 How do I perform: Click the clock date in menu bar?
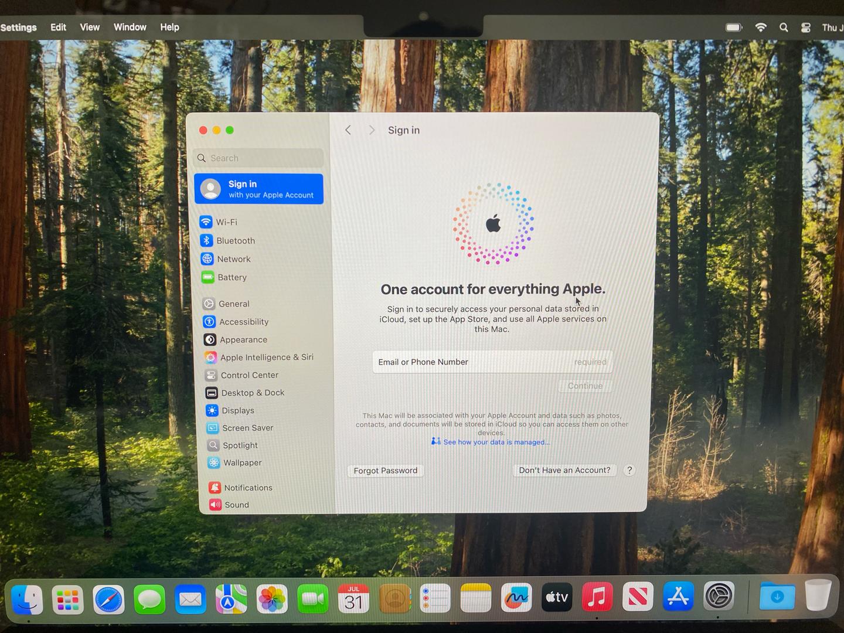832,27
